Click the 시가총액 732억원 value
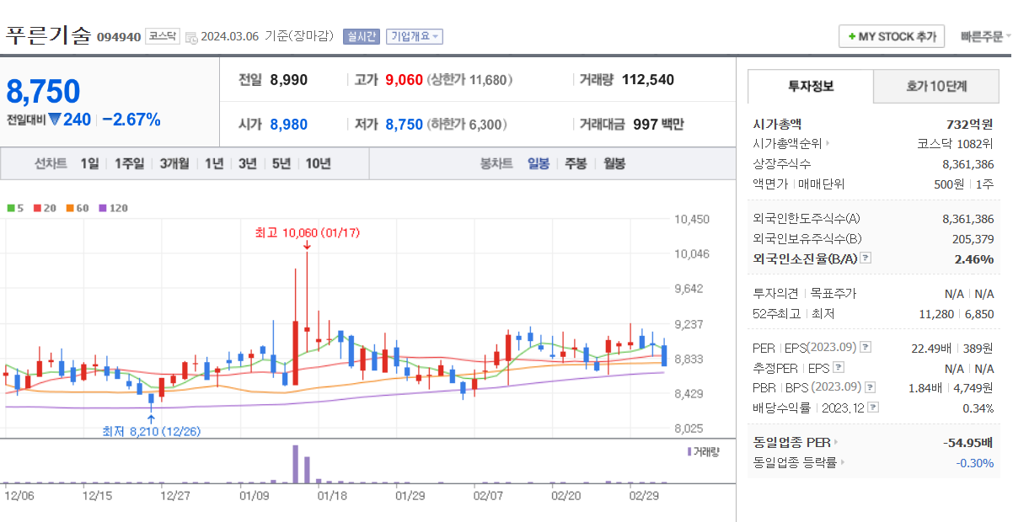This screenshot has height=522, width=1013. coord(968,124)
